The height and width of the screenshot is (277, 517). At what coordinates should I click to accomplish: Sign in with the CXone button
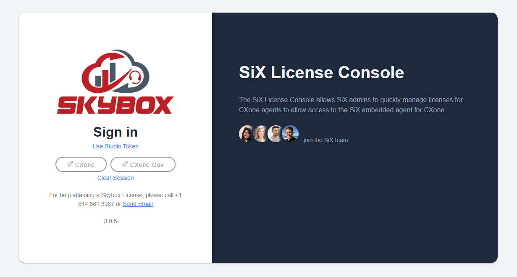pos(81,164)
